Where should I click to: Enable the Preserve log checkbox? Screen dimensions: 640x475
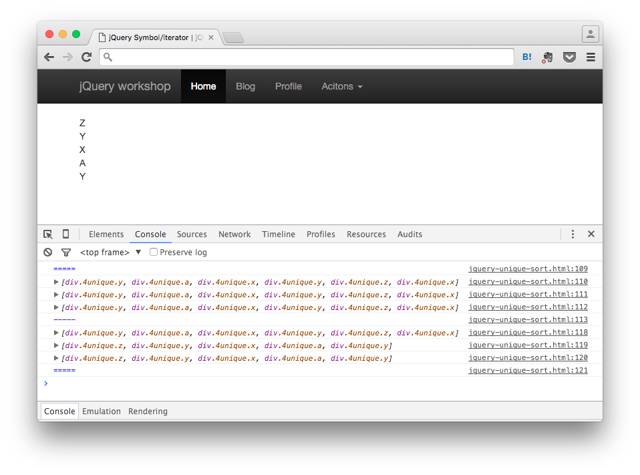click(154, 252)
